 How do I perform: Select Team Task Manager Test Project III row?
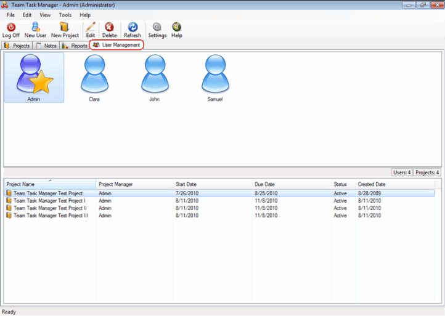click(49, 216)
